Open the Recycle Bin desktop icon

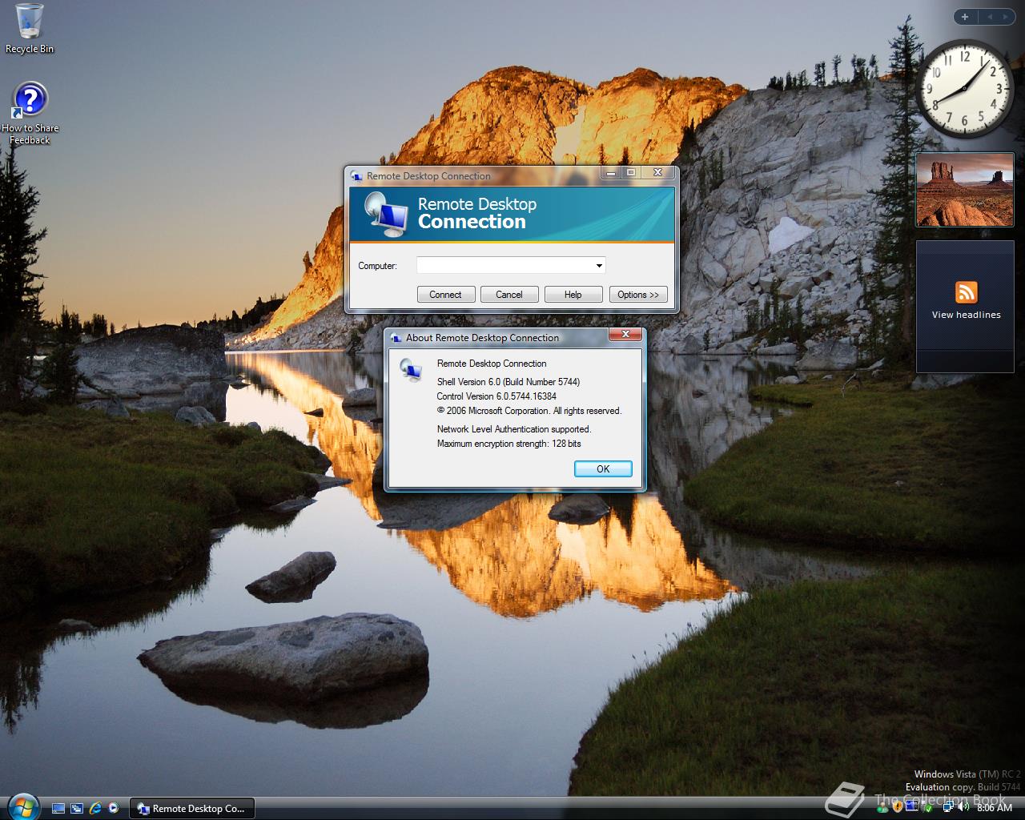[30, 29]
